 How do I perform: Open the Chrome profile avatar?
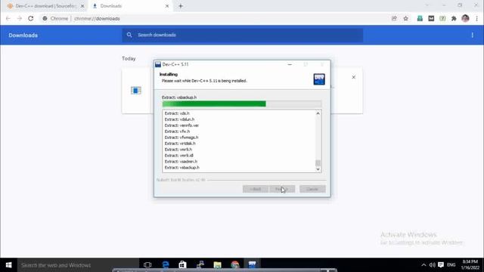tap(465, 18)
